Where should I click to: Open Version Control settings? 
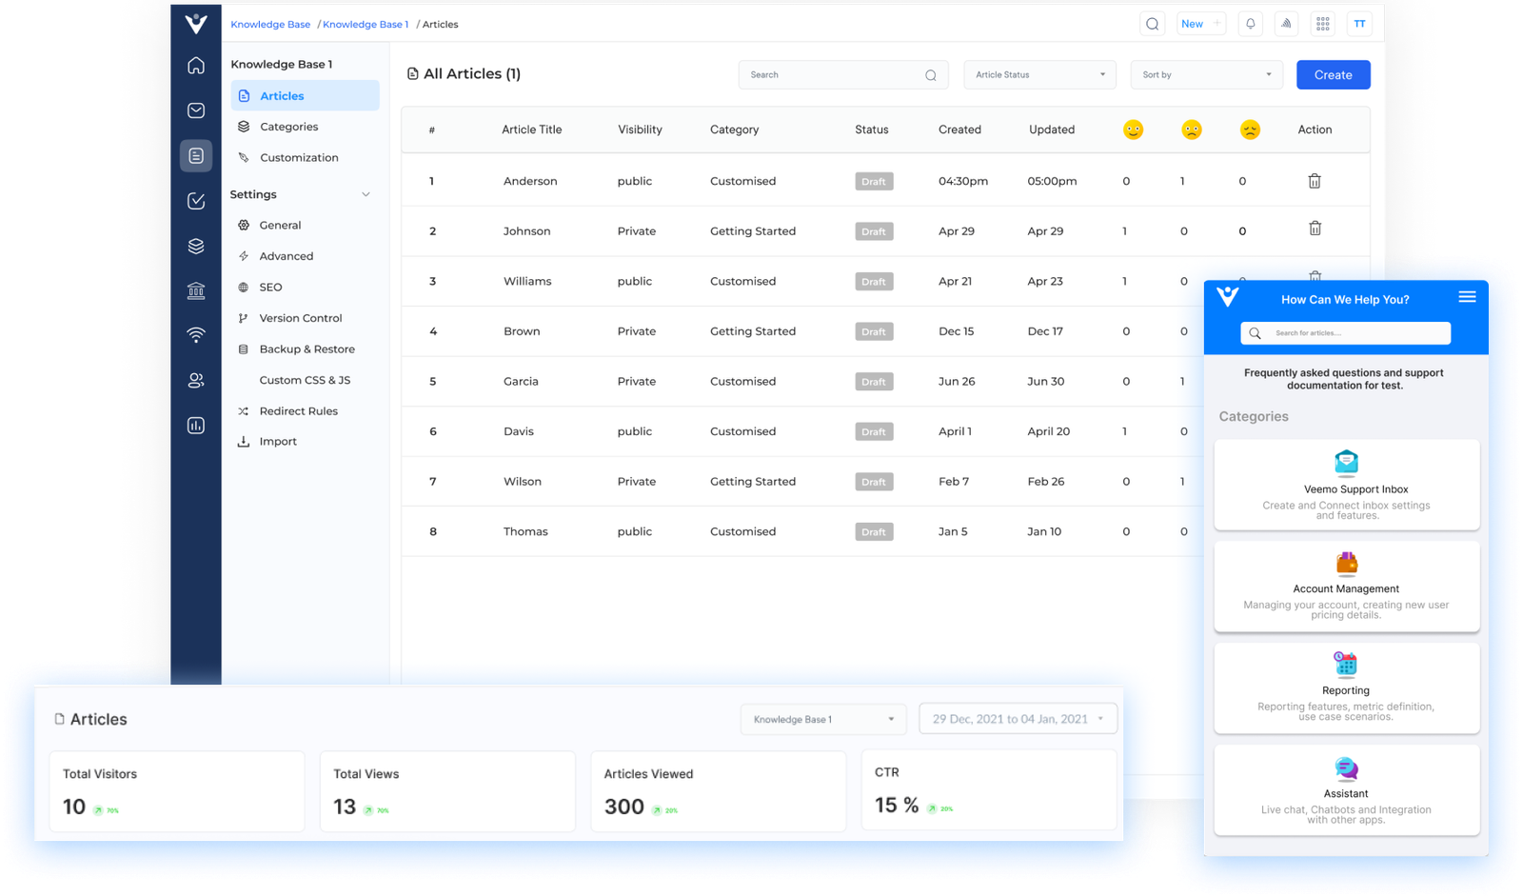pyautogui.click(x=300, y=318)
